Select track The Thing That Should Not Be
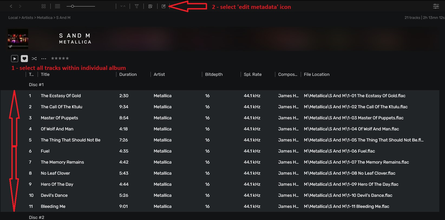 [220, 140]
